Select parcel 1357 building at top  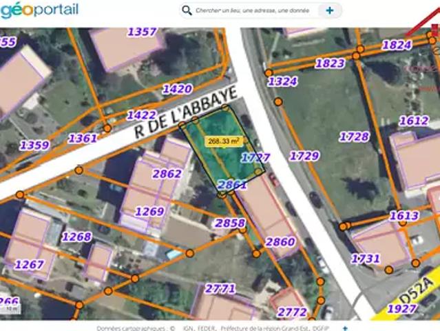pyautogui.click(x=142, y=32)
